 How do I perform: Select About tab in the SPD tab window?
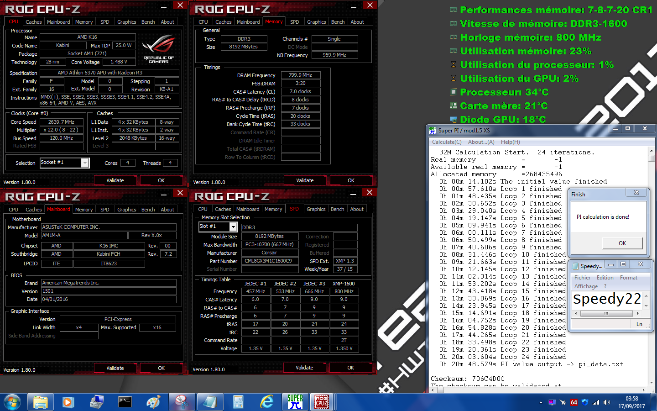pos(357,209)
